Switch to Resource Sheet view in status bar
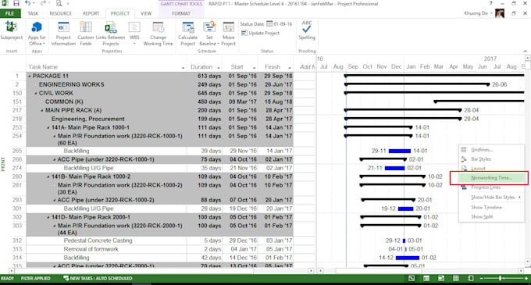Screen dimensions: 531x285 tap(456, 278)
